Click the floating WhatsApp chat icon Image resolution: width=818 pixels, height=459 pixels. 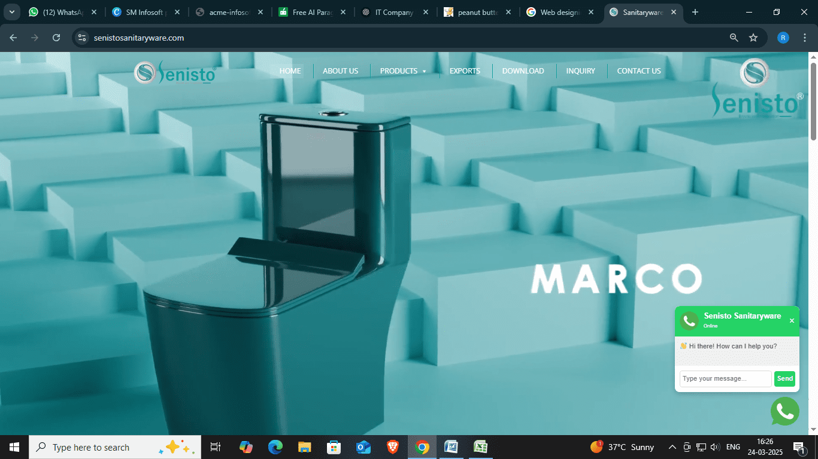tap(784, 411)
